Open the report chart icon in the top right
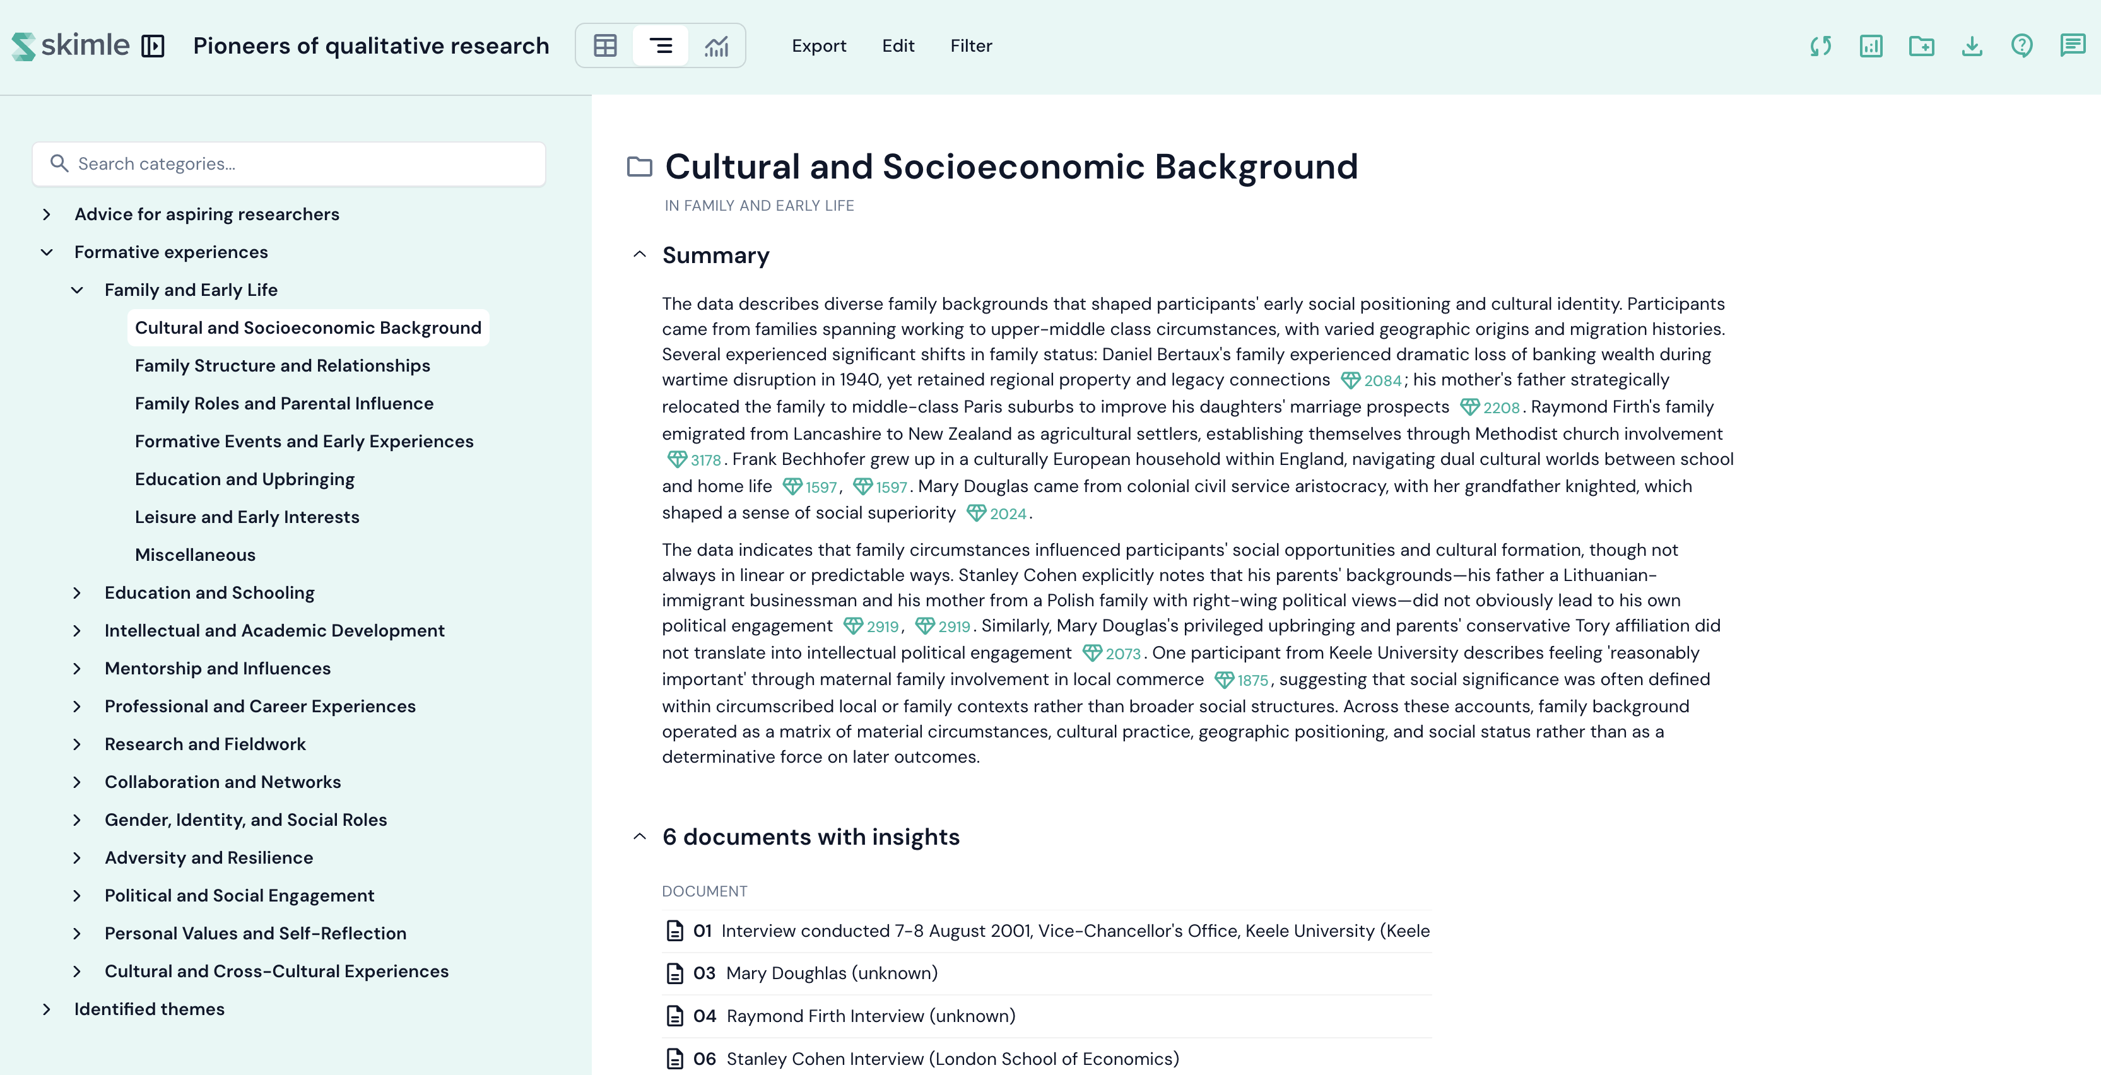2101x1075 pixels. [1871, 45]
